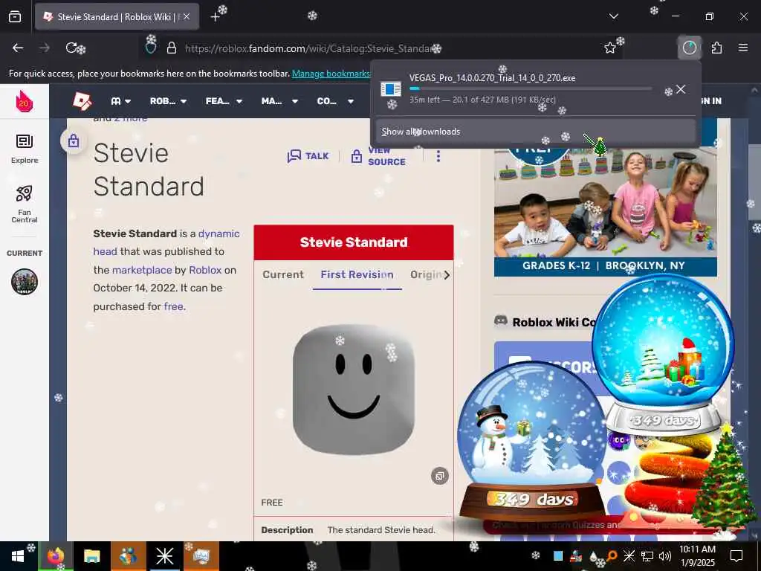This screenshot has width=761, height=571.
Task: Click the tracking protection shield icon
Action: point(151,48)
